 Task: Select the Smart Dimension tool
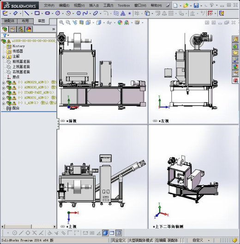point(15,13)
